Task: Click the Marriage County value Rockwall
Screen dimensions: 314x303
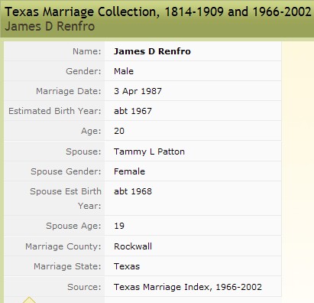Action: coord(133,246)
